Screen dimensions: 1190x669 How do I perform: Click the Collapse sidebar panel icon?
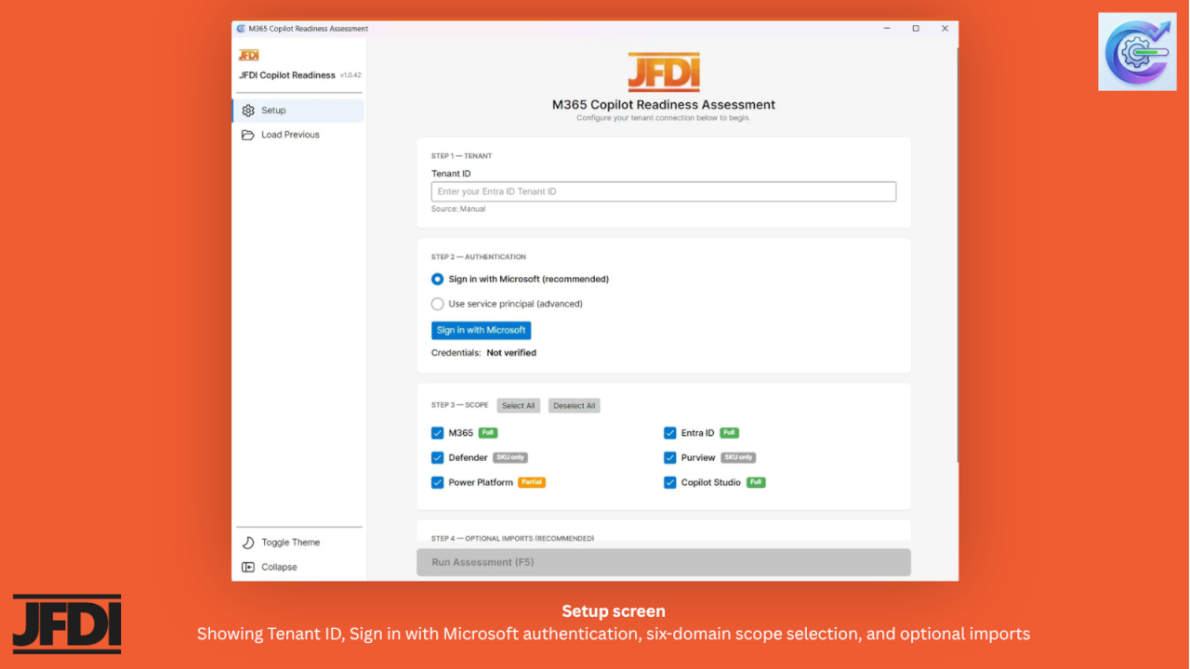pyautogui.click(x=248, y=567)
